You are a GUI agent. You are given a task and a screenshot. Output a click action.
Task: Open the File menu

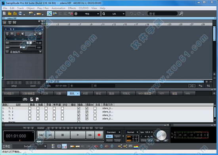(x=5, y=8)
